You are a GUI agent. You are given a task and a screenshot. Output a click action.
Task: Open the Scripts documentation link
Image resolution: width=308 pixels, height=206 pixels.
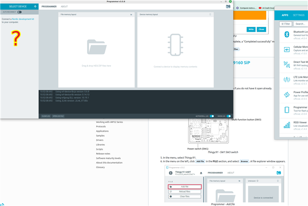[x=100, y=149]
